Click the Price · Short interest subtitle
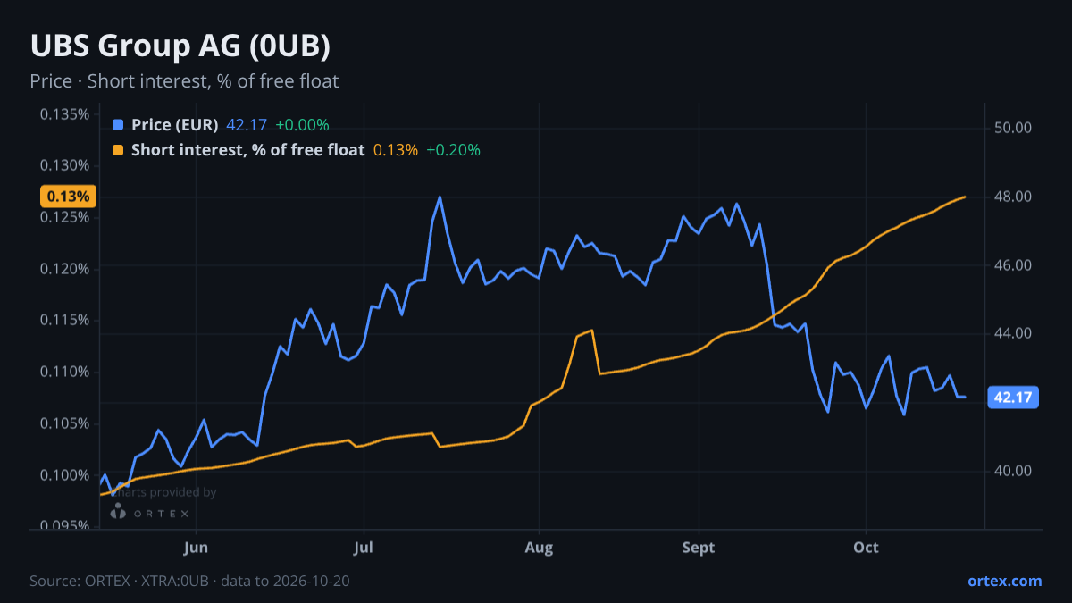 [184, 81]
